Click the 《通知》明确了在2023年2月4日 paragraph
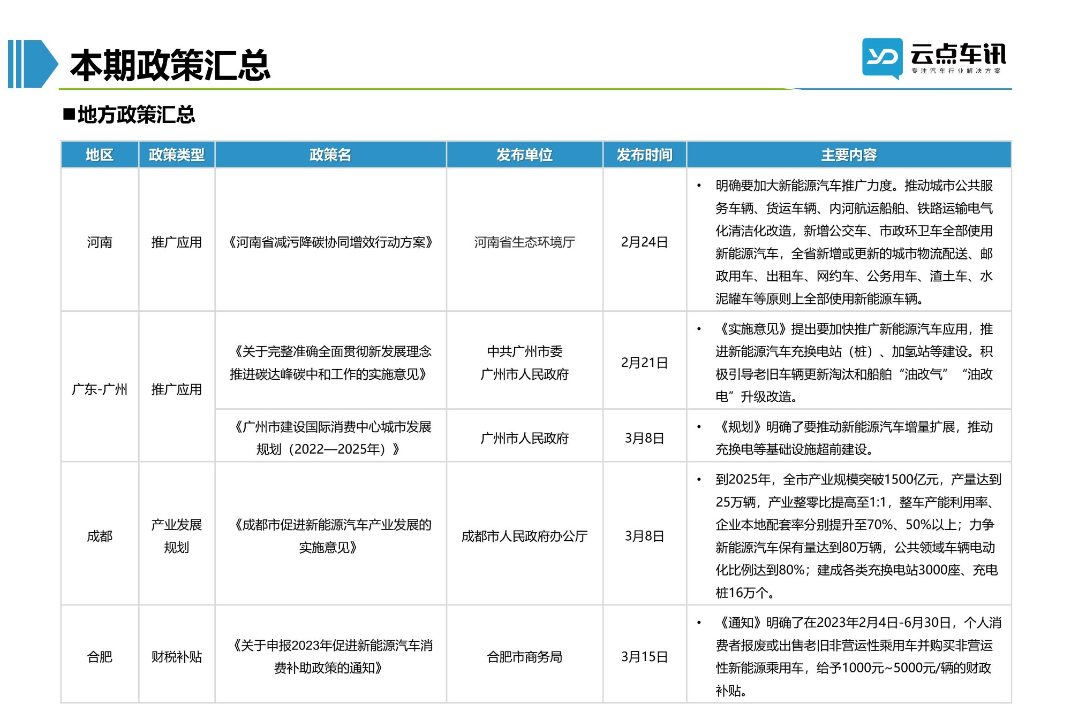This screenshot has width=1071, height=713. click(858, 657)
